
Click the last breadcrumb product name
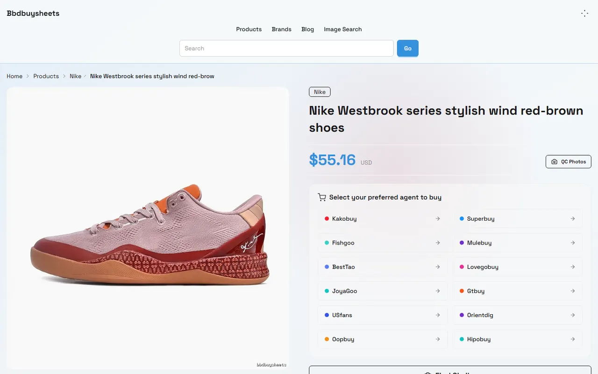click(152, 76)
